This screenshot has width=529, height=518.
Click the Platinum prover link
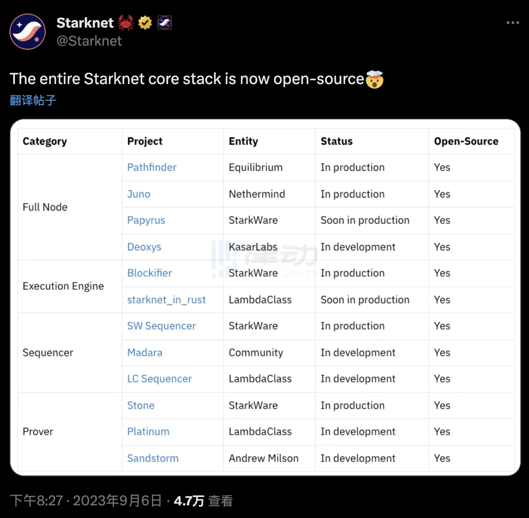(x=148, y=432)
